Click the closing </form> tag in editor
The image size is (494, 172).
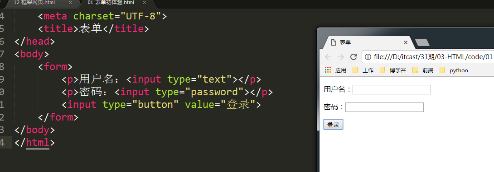[x=58, y=117]
